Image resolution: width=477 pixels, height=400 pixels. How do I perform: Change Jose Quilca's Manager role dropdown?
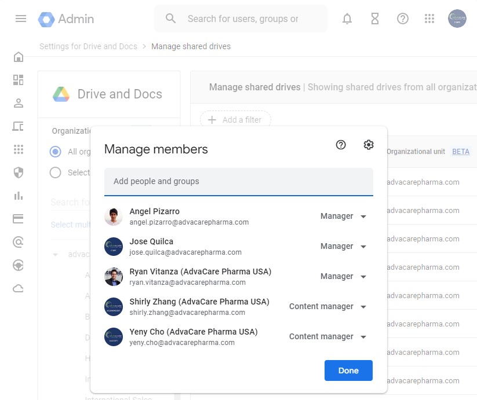(x=343, y=247)
